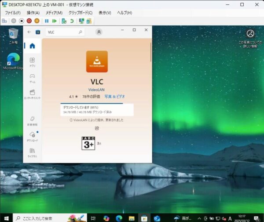Open File Explorer from taskbar
The height and width of the screenshot is (222, 264).
point(132,218)
